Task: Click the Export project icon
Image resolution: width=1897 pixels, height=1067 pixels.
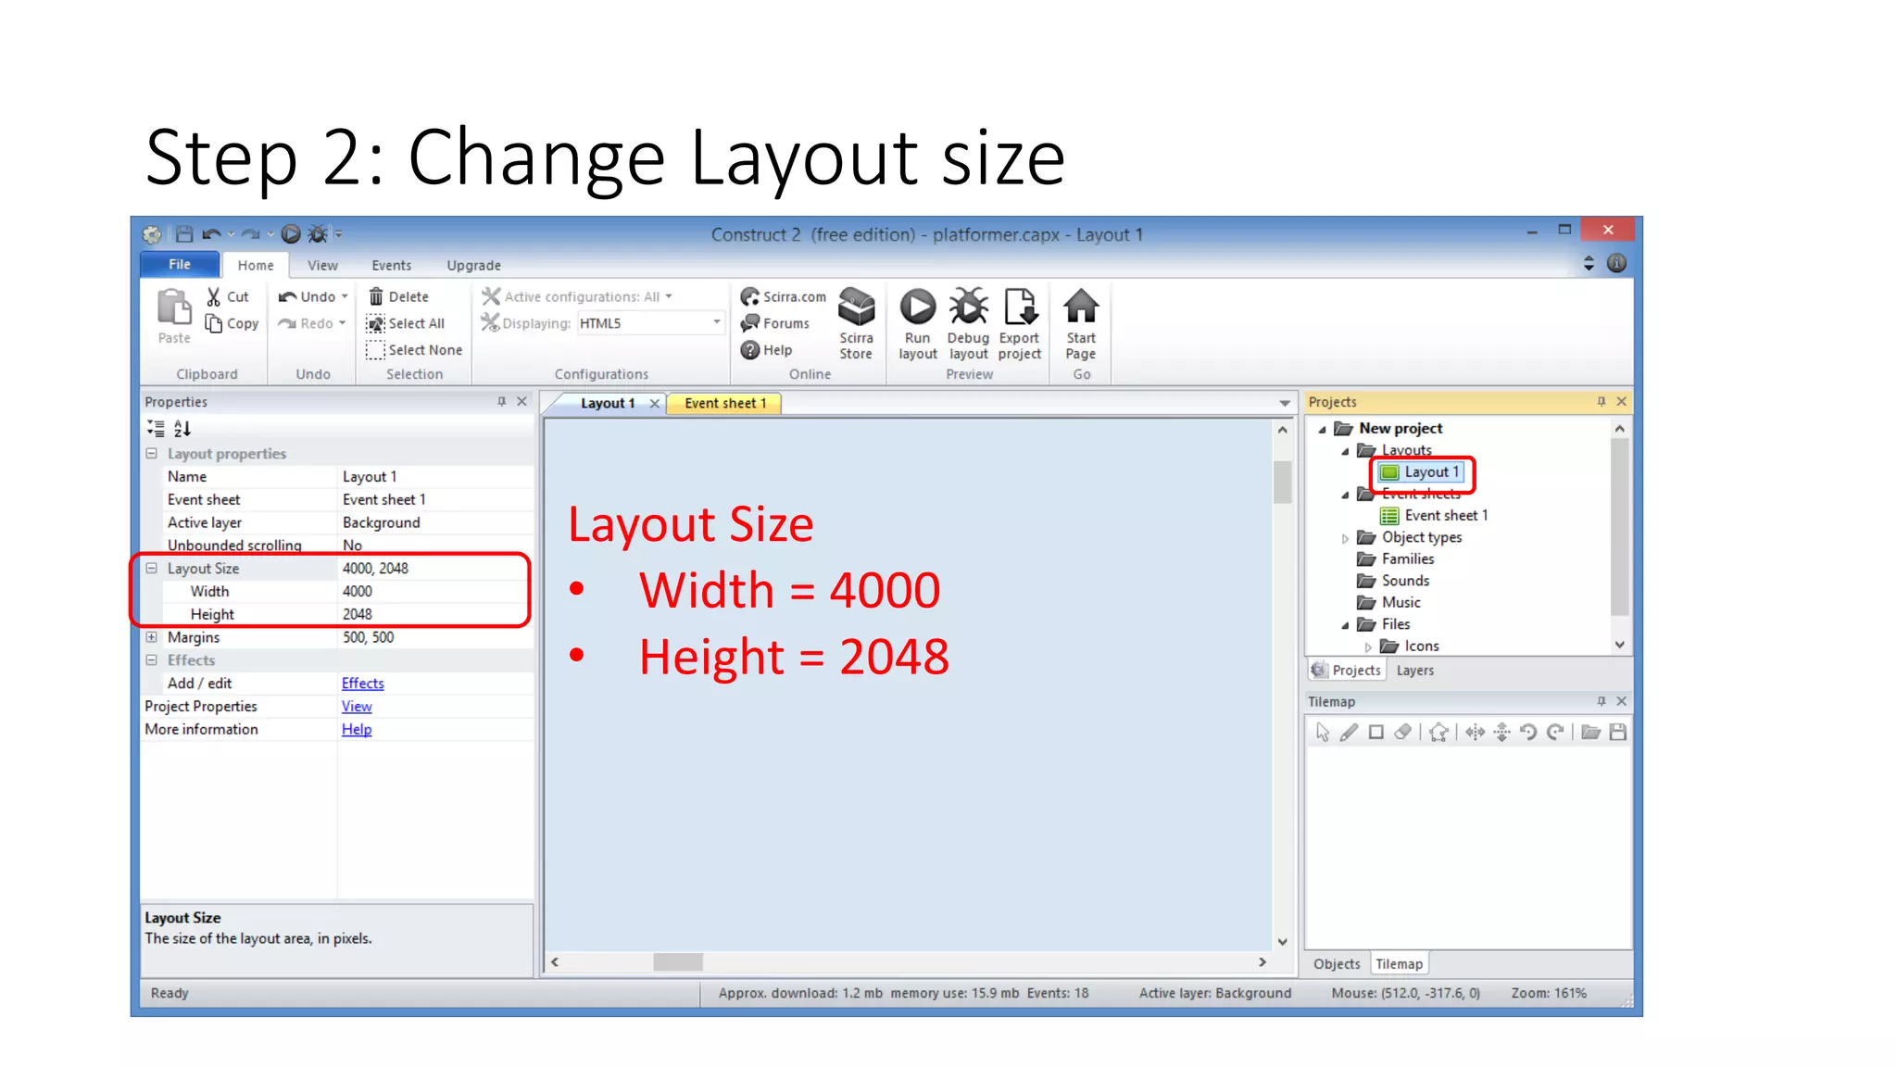Action: (x=1020, y=307)
